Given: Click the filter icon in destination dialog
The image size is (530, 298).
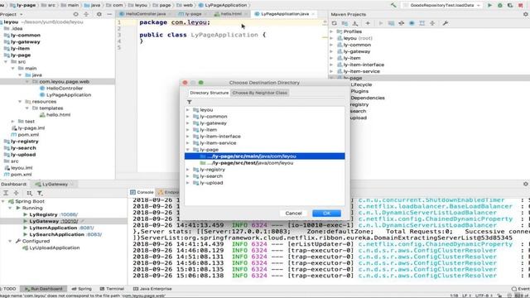Looking at the screenshot, I should click(x=190, y=102).
